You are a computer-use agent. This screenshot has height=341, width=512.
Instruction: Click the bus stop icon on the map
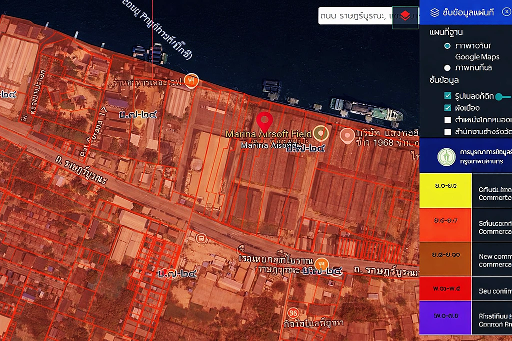point(201,238)
